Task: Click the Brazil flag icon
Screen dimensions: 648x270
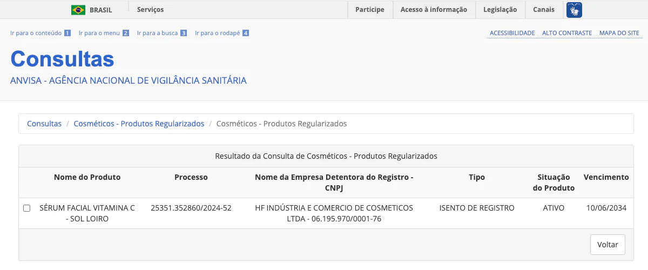Action: pos(78,10)
